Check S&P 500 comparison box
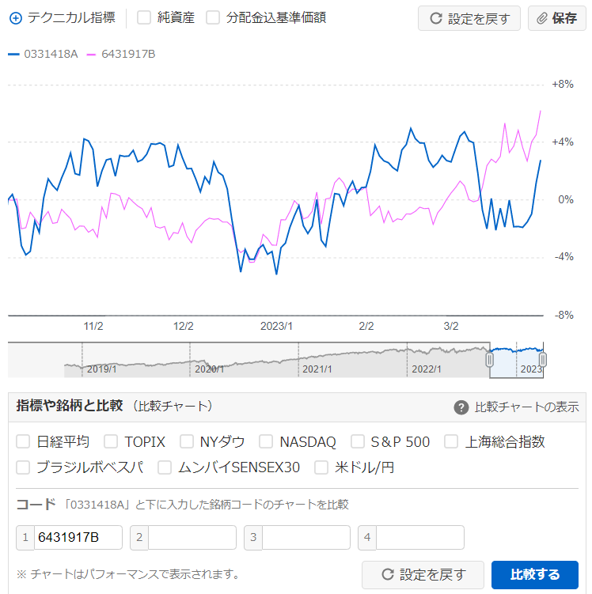The image size is (592, 594). (358, 441)
